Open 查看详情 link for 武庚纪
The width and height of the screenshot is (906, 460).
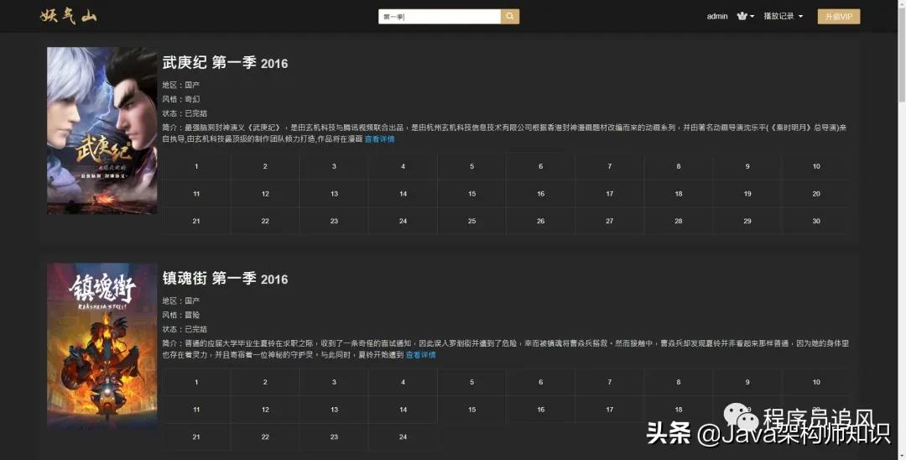click(x=380, y=139)
